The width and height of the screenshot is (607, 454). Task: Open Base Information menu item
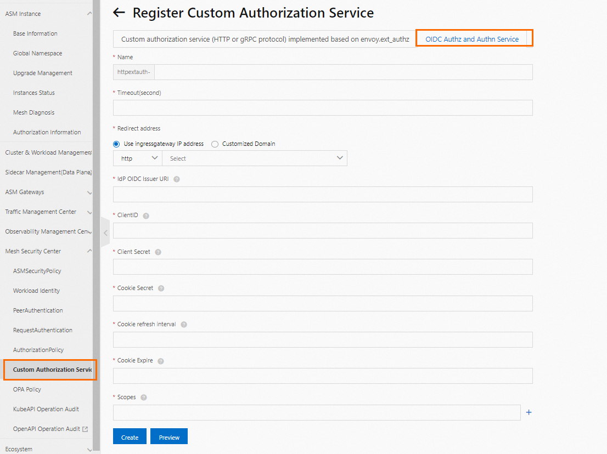[35, 33]
